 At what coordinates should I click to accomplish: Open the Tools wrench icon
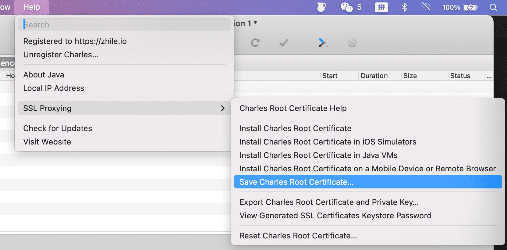pos(323,43)
